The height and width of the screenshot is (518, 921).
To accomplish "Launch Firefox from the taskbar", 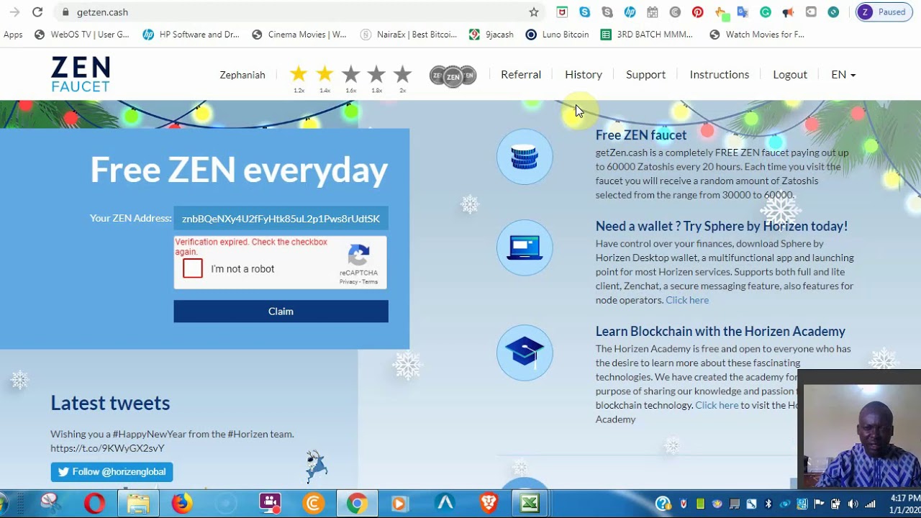I will coord(182,503).
